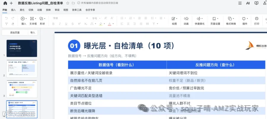Click the Format conversion (格式转换) icon
Image resolution: width=267 pixels, height=119 pixels.
click(230, 19)
